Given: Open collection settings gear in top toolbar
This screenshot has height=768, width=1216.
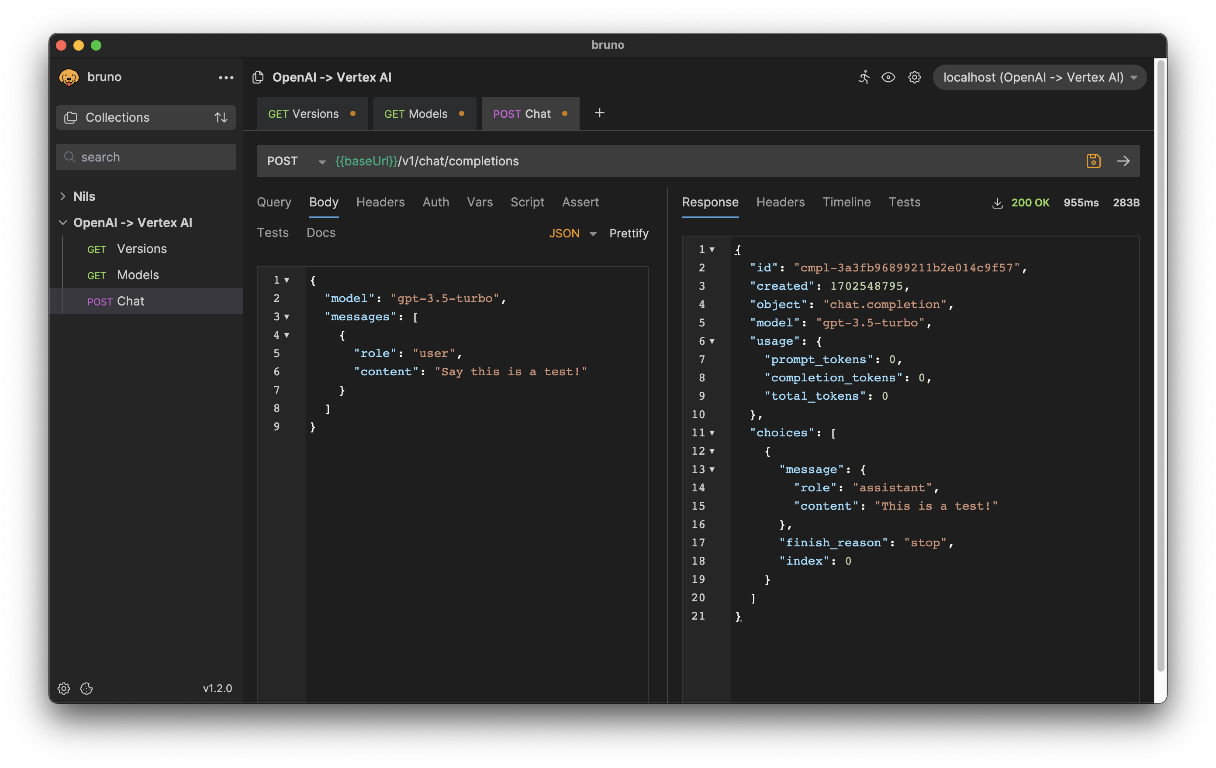Looking at the screenshot, I should pyautogui.click(x=914, y=77).
